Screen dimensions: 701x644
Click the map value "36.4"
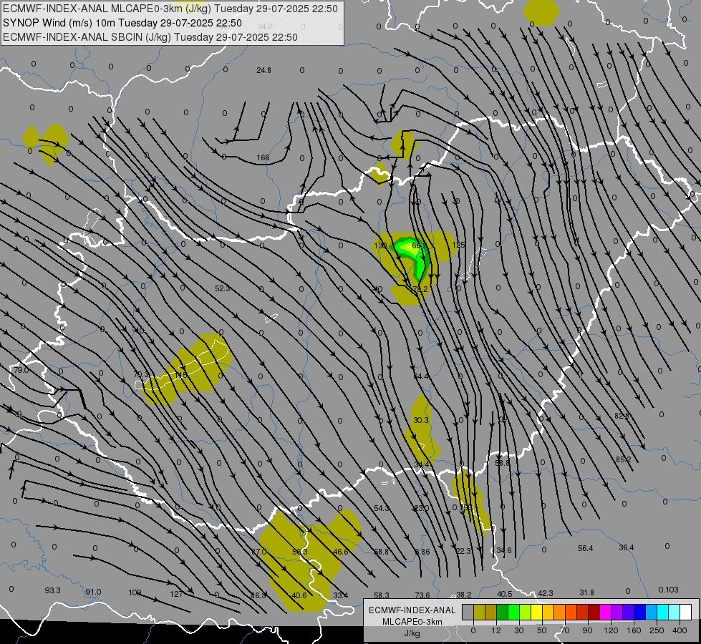click(627, 547)
